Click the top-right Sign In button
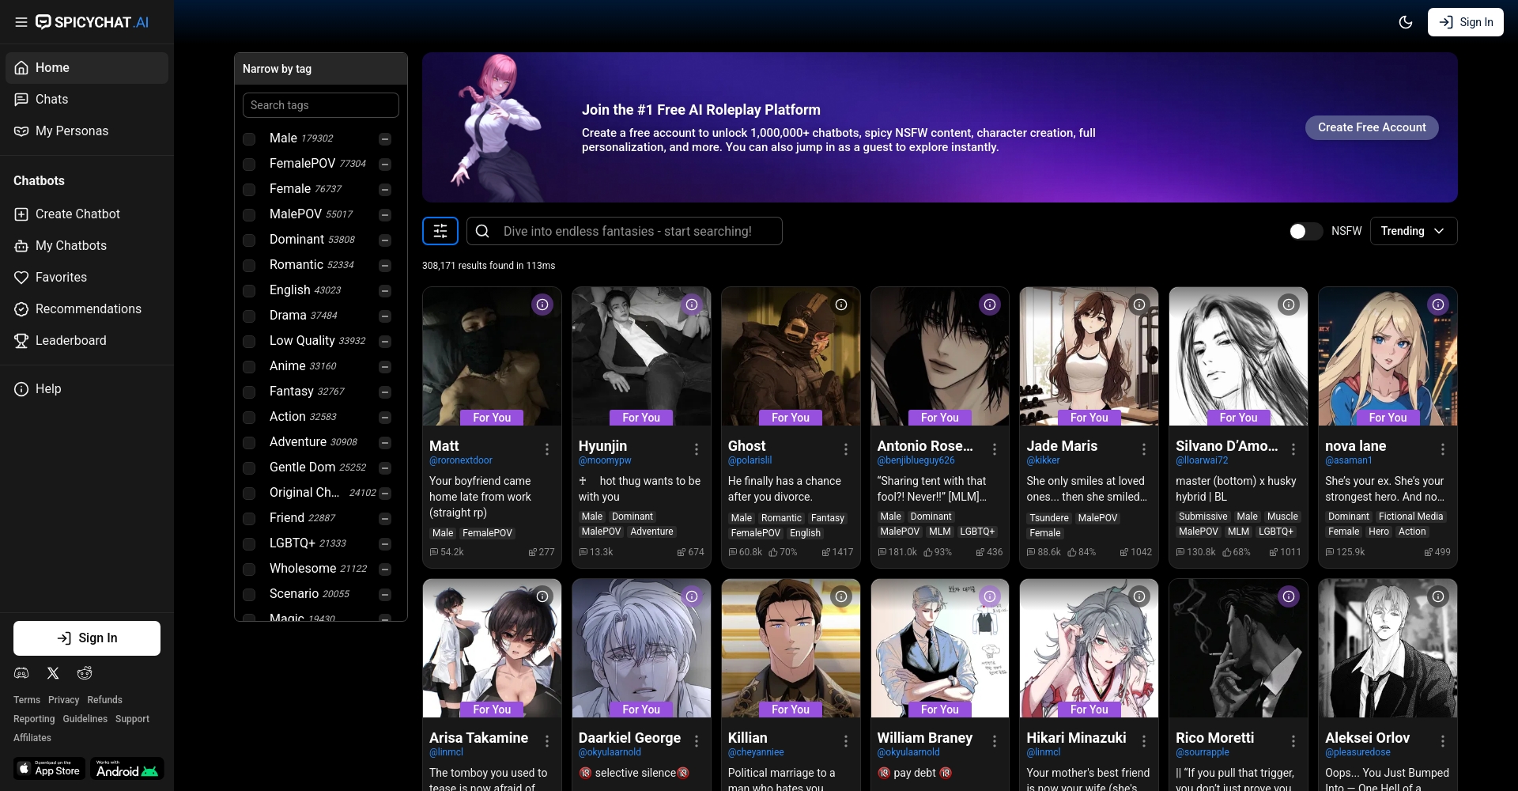Screen dimensions: 1518x791 tap(1466, 22)
